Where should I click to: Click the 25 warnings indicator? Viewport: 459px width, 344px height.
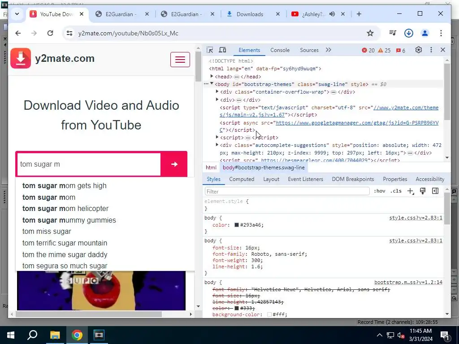384,50
